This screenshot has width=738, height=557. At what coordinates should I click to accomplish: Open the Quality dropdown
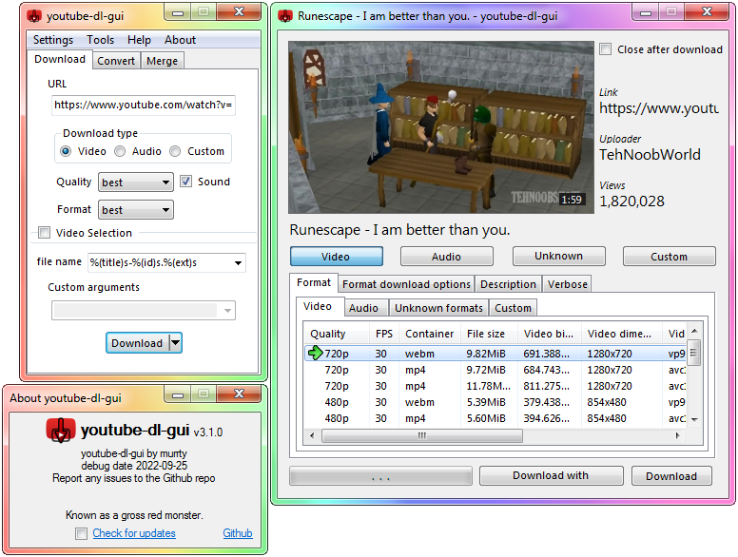click(136, 182)
